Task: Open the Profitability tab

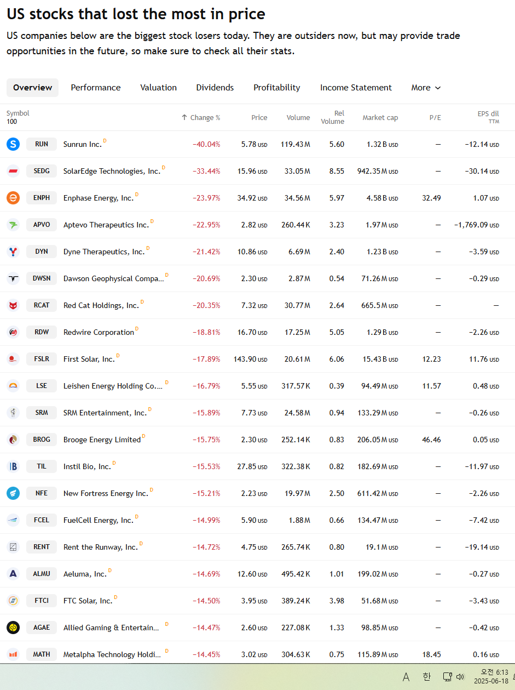Action: (277, 88)
